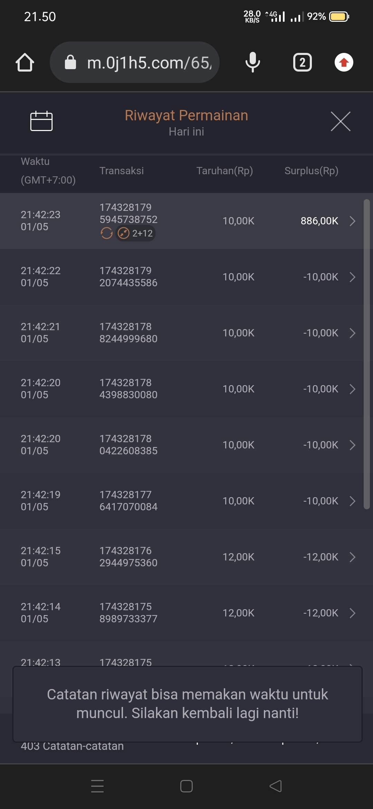373x809 pixels.
Task: Click the m.0j1h5.com address bar
Action: tap(149, 63)
